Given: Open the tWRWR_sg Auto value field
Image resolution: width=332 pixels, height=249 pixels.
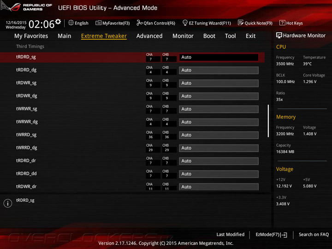Looking at the screenshot, I should coord(219,109).
